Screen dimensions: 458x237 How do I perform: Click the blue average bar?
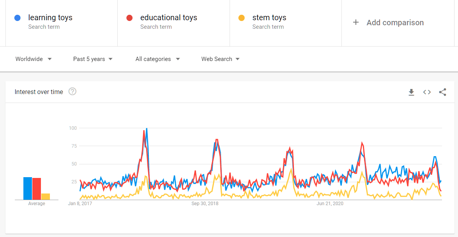pyautogui.click(x=27, y=188)
